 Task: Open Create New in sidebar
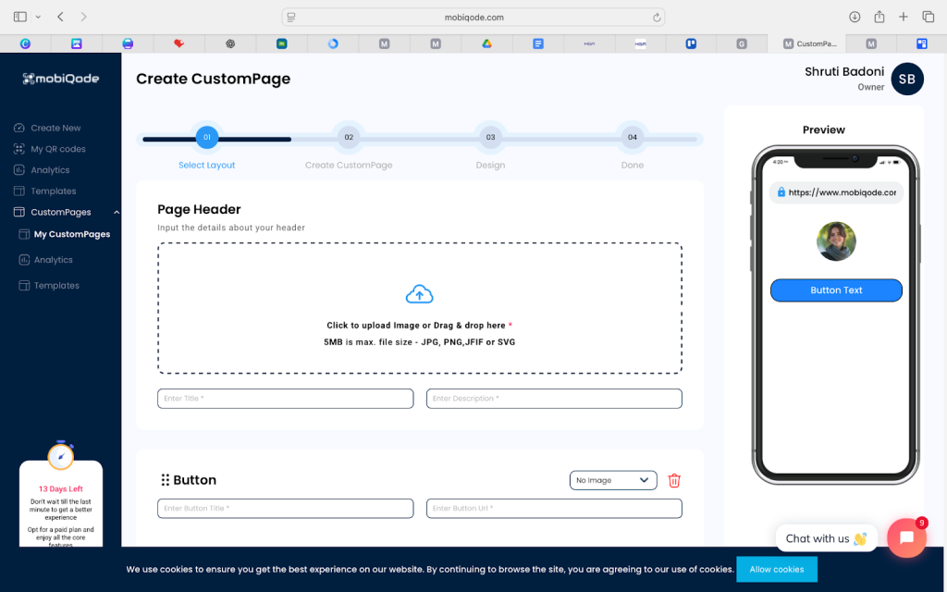tap(55, 128)
